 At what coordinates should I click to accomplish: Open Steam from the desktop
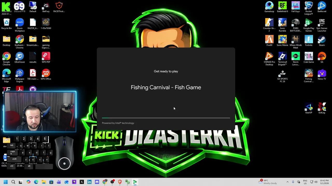pyautogui.click(x=322, y=41)
